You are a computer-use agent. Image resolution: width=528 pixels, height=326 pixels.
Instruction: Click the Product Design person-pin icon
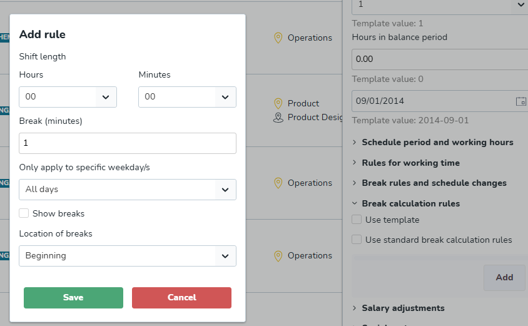point(278,118)
